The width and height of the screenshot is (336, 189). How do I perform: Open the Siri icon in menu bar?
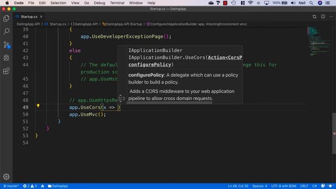320,3
